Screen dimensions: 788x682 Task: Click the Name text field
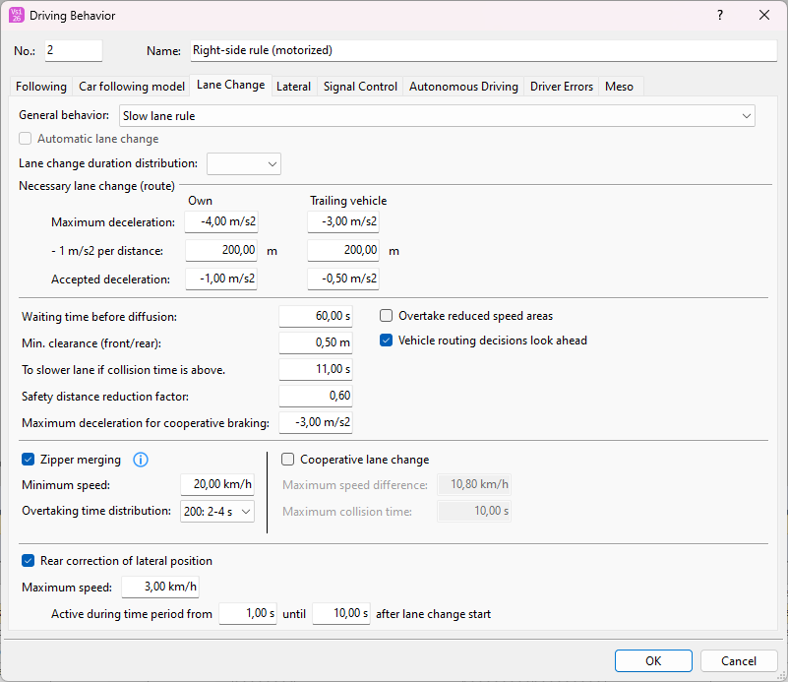(x=482, y=50)
